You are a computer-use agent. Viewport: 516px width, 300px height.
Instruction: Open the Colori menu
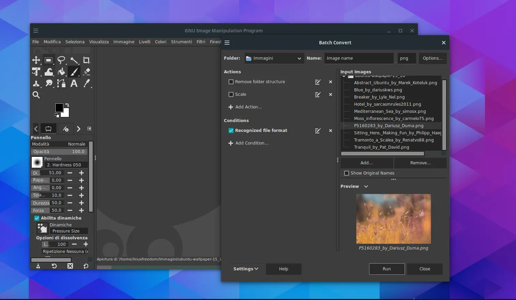pos(161,42)
